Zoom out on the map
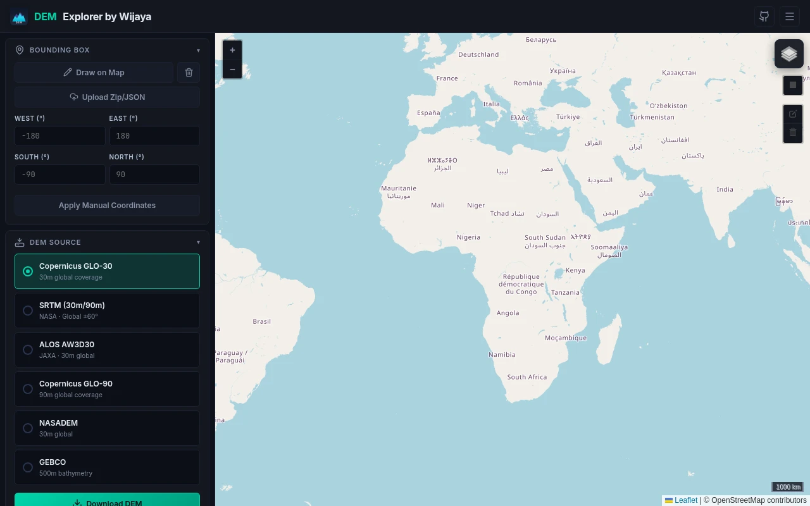Screen dimensions: 810x506 tap(232, 69)
